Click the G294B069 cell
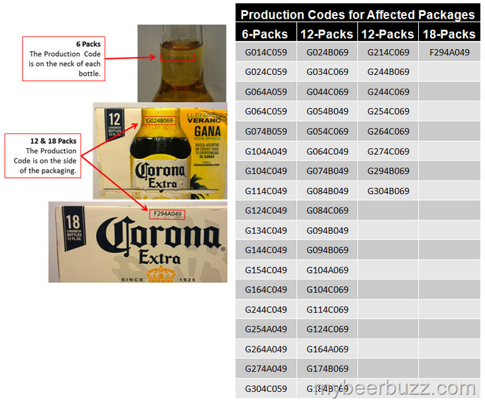Viewport: 485px width, 402px height. point(388,171)
